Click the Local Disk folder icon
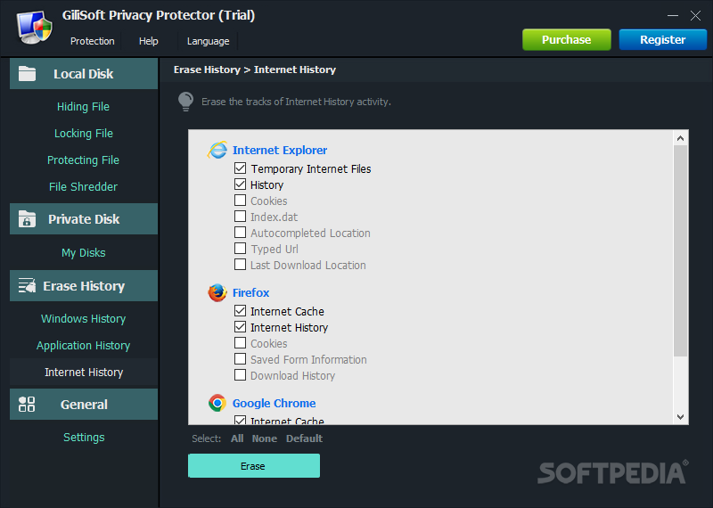The height and width of the screenshot is (508, 713). (x=27, y=73)
